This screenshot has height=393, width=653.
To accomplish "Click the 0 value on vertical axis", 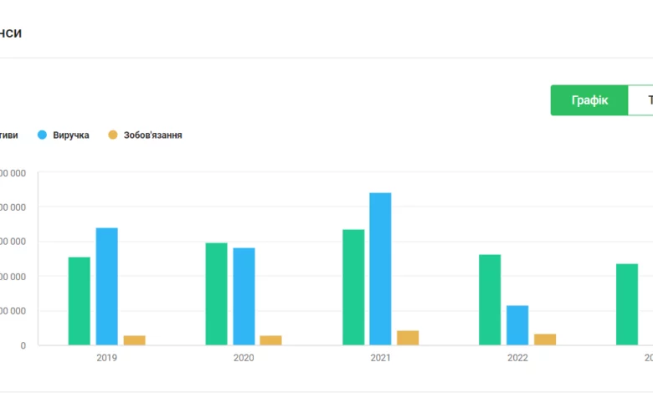I will 23,345.
